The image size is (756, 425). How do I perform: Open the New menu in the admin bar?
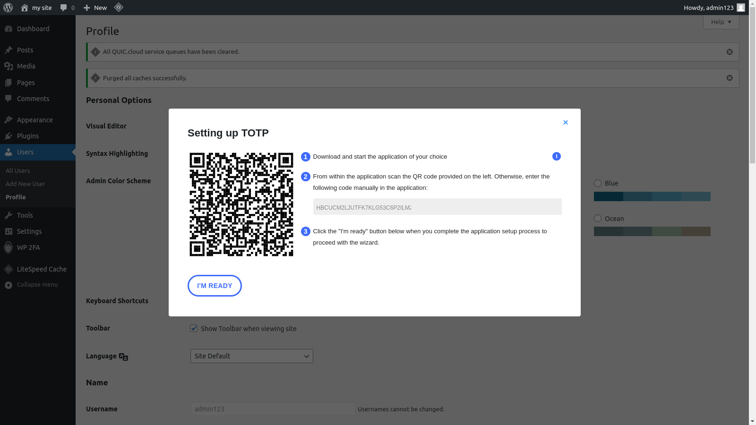[x=94, y=8]
